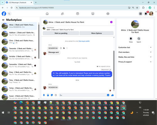Image resolution: width=157 pixels, height=125 pixels.
Task: Click the Attachment reply preview
Action: click(x=106, y=70)
